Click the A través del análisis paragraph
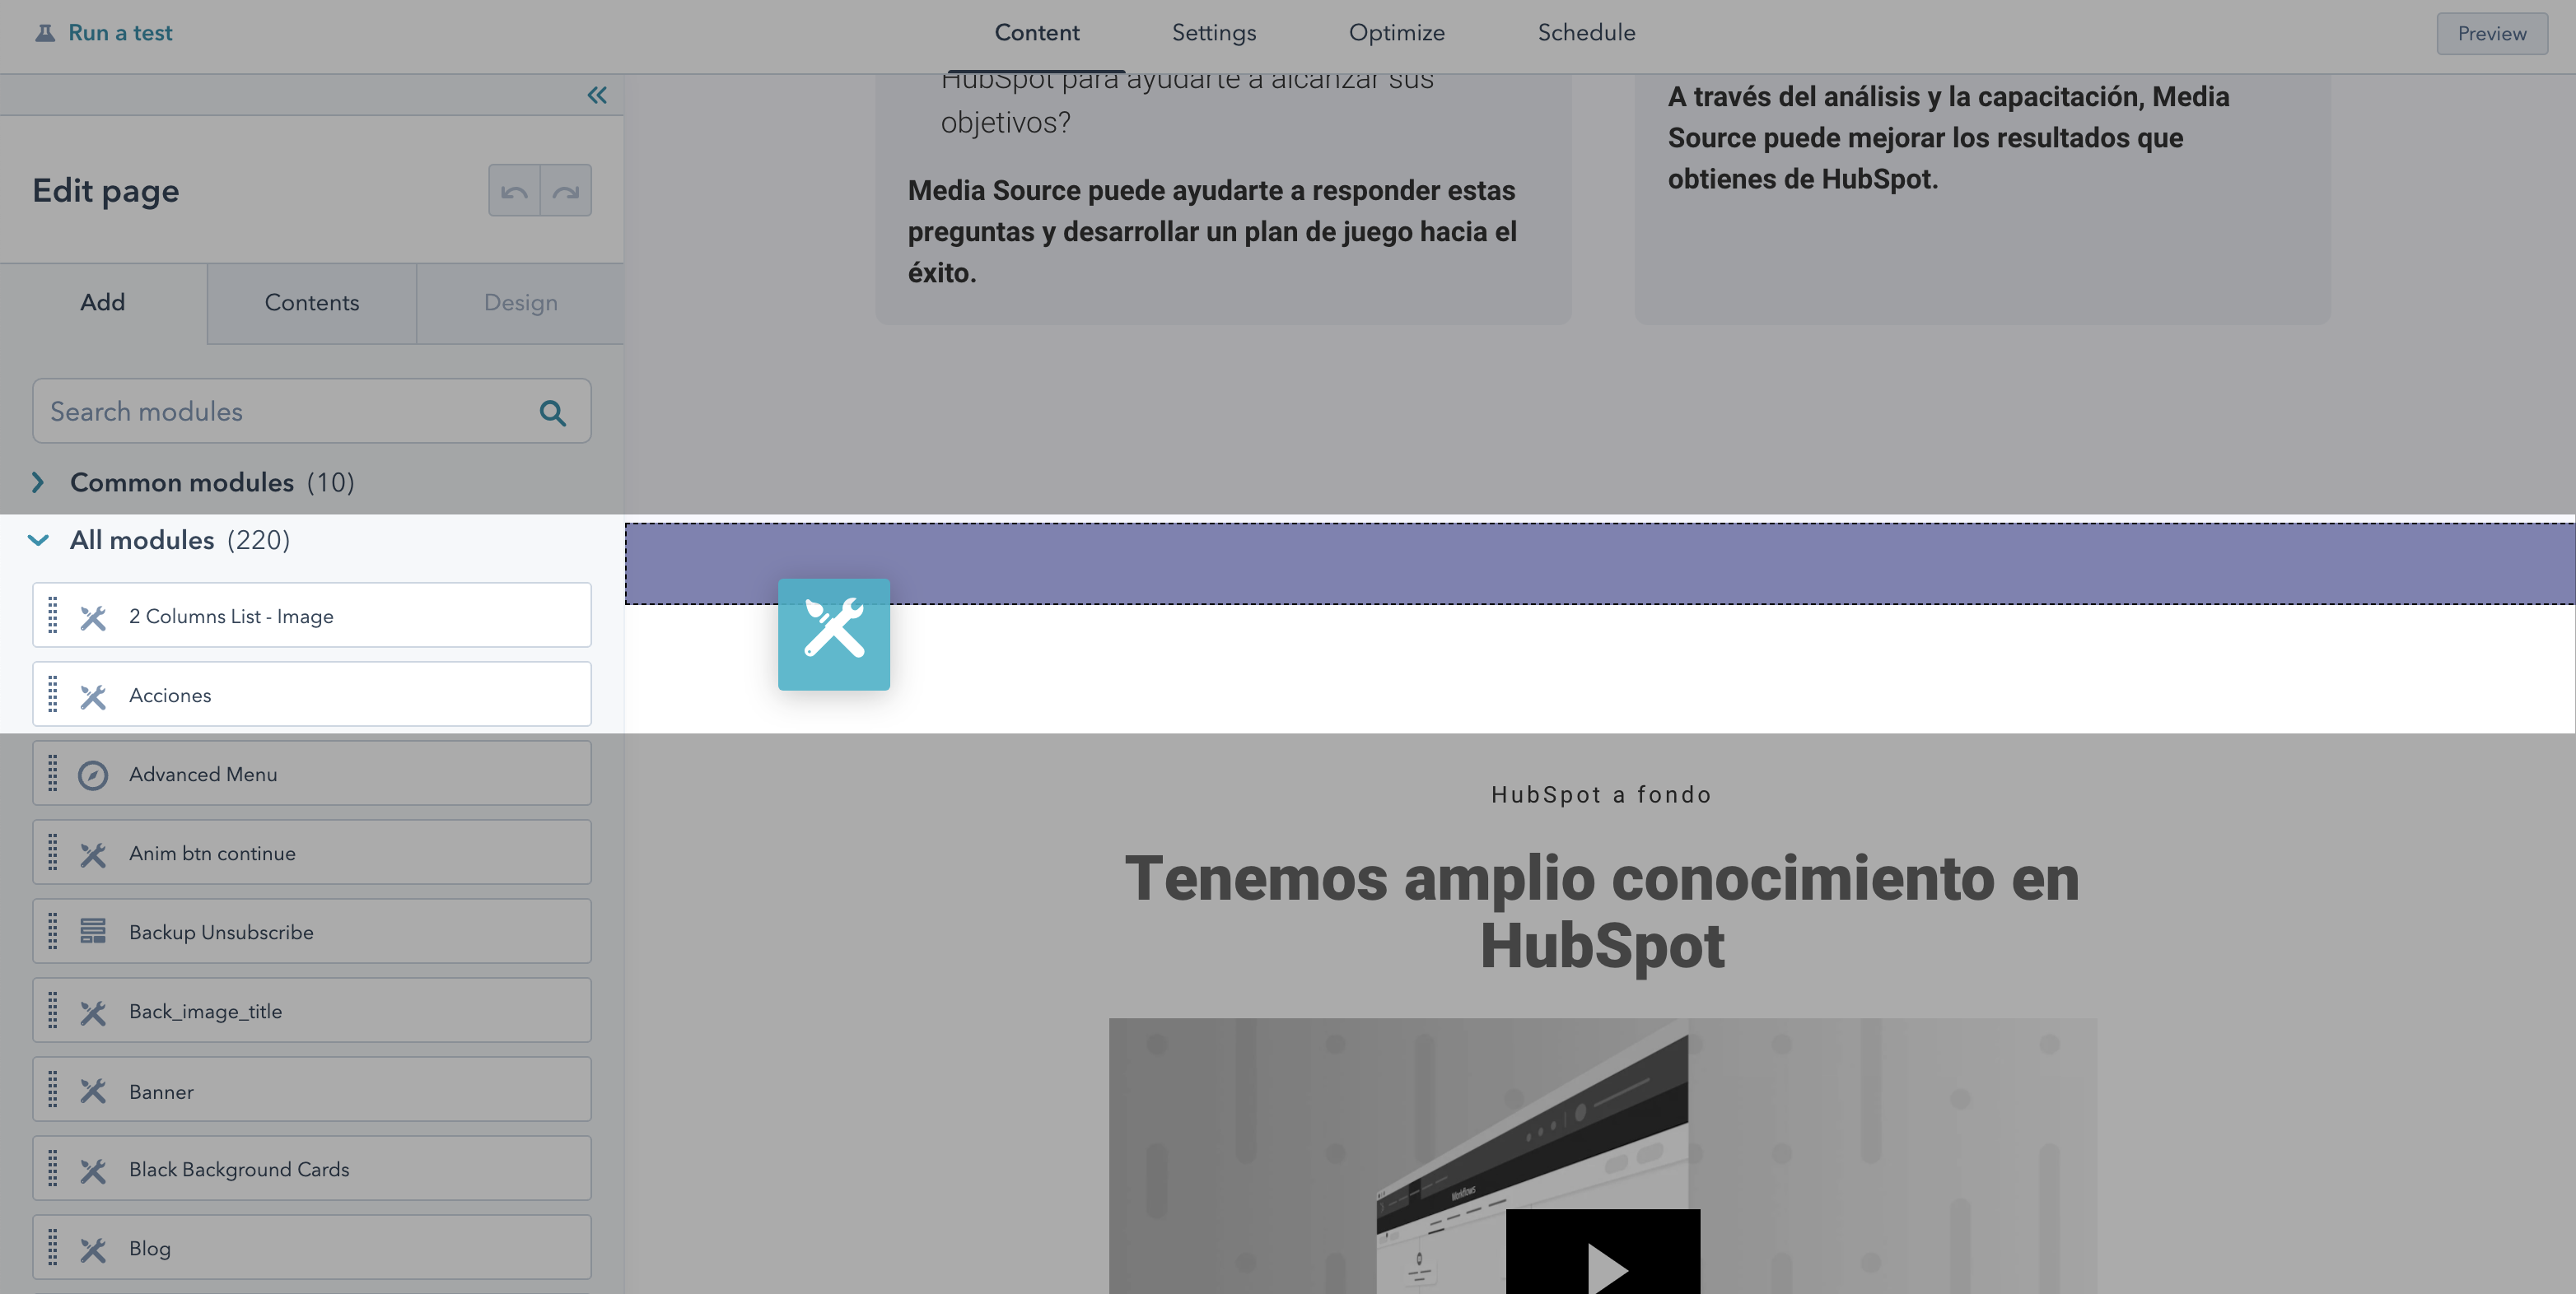The image size is (2576, 1294). pyautogui.click(x=1948, y=138)
